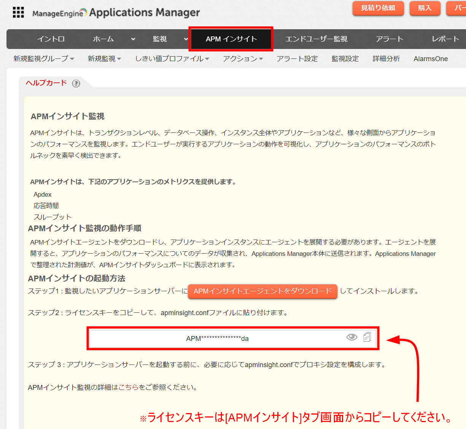Switch to the アラート tab

(390, 39)
